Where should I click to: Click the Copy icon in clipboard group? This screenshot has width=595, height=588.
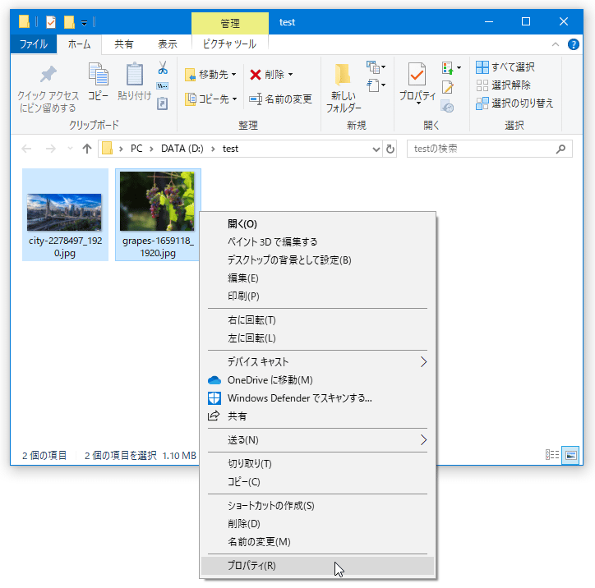[x=99, y=74]
